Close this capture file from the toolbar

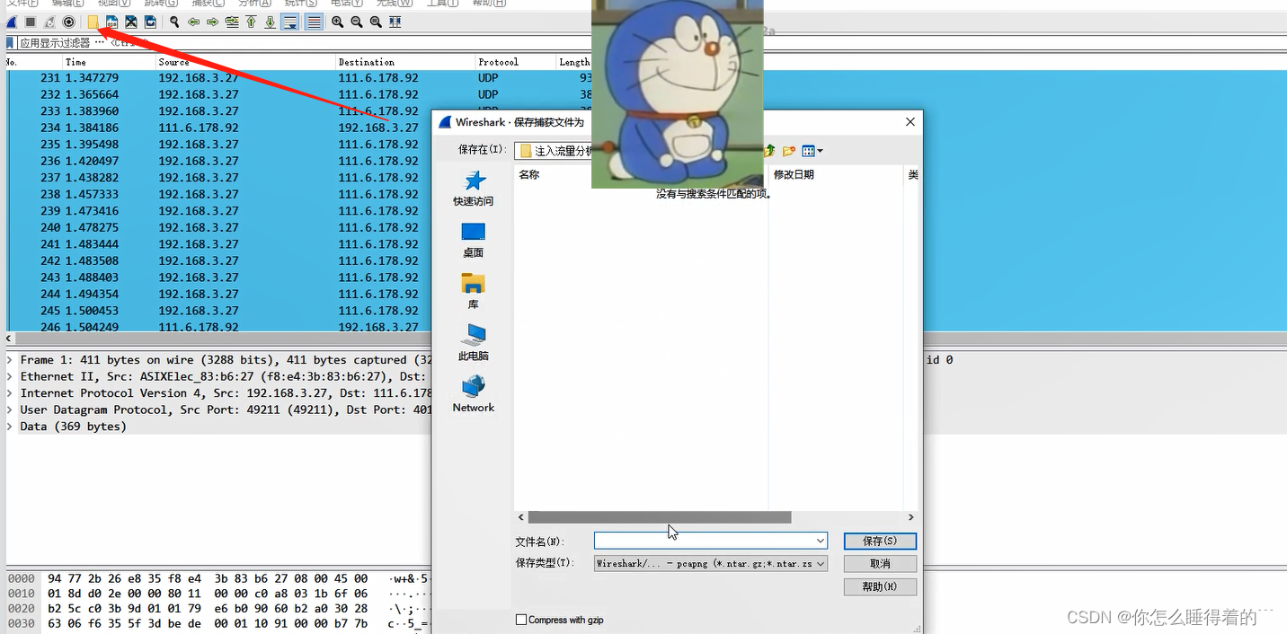(x=131, y=22)
